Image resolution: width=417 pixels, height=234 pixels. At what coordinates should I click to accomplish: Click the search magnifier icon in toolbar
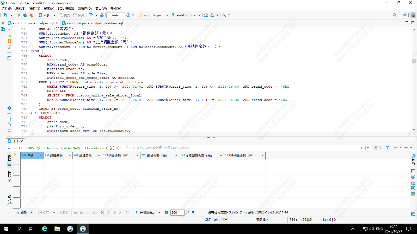224,15
